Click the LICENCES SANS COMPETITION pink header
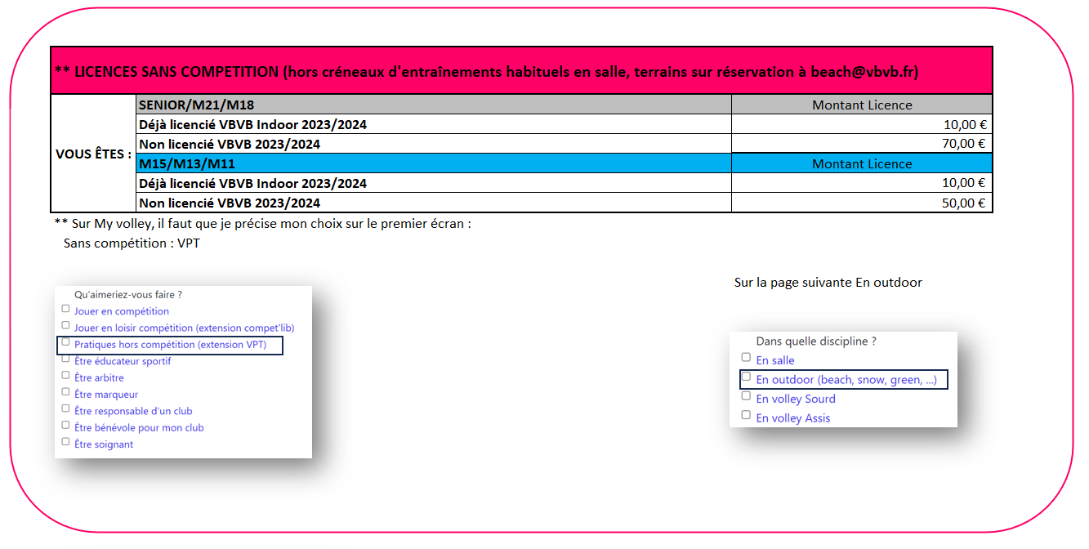1089x549 pixels. point(521,71)
